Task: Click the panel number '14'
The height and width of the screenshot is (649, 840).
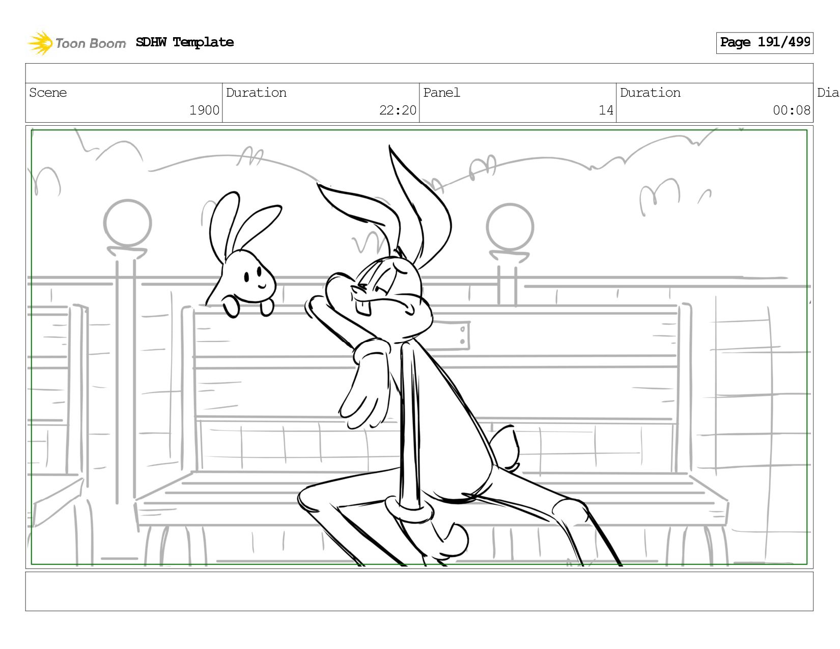Action: 606,110
